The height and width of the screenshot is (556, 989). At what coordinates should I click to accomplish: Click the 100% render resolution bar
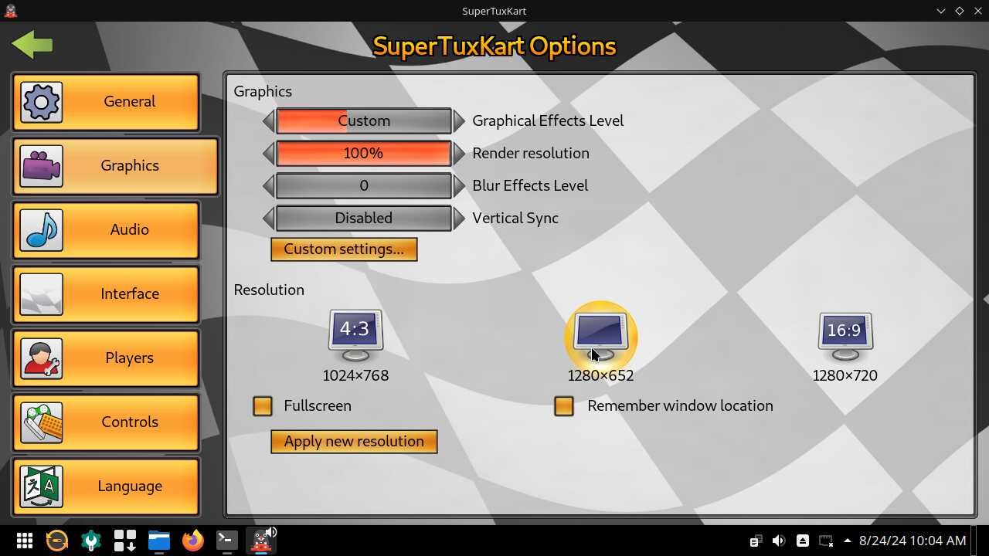tap(364, 153)
